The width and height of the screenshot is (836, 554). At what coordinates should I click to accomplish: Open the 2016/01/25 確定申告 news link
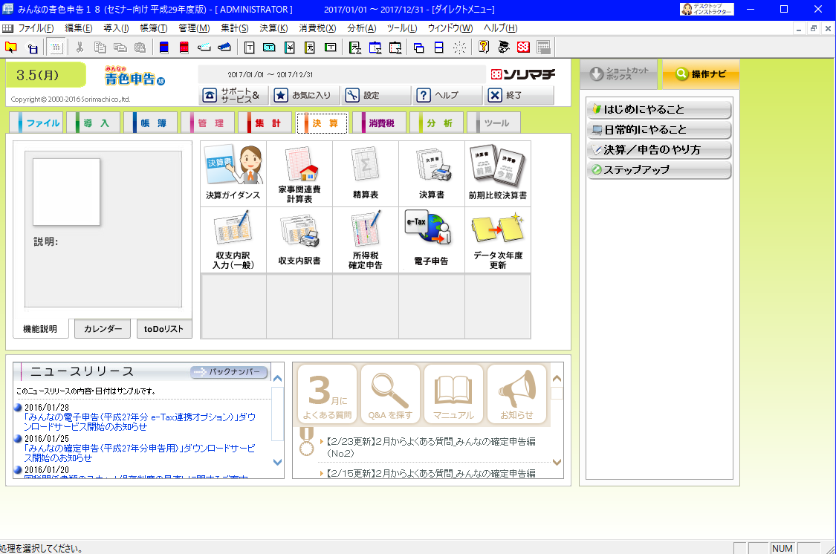point(140,453)
